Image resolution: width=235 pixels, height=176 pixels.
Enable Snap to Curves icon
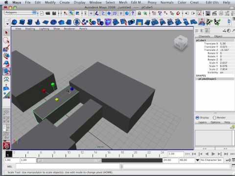click(x=160, y=13)
